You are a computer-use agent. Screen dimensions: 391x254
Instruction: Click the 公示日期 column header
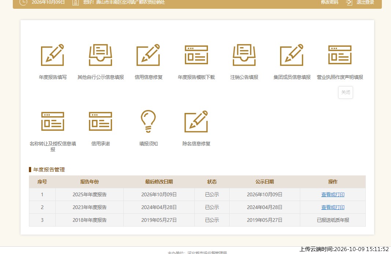coord(265,182)
